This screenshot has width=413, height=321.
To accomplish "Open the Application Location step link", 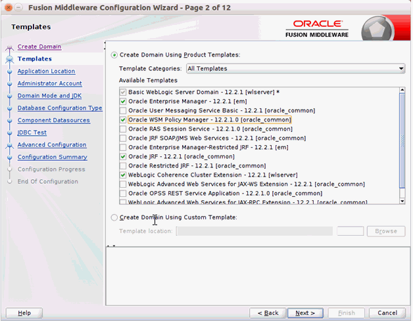I will click(x=46, y=72).
